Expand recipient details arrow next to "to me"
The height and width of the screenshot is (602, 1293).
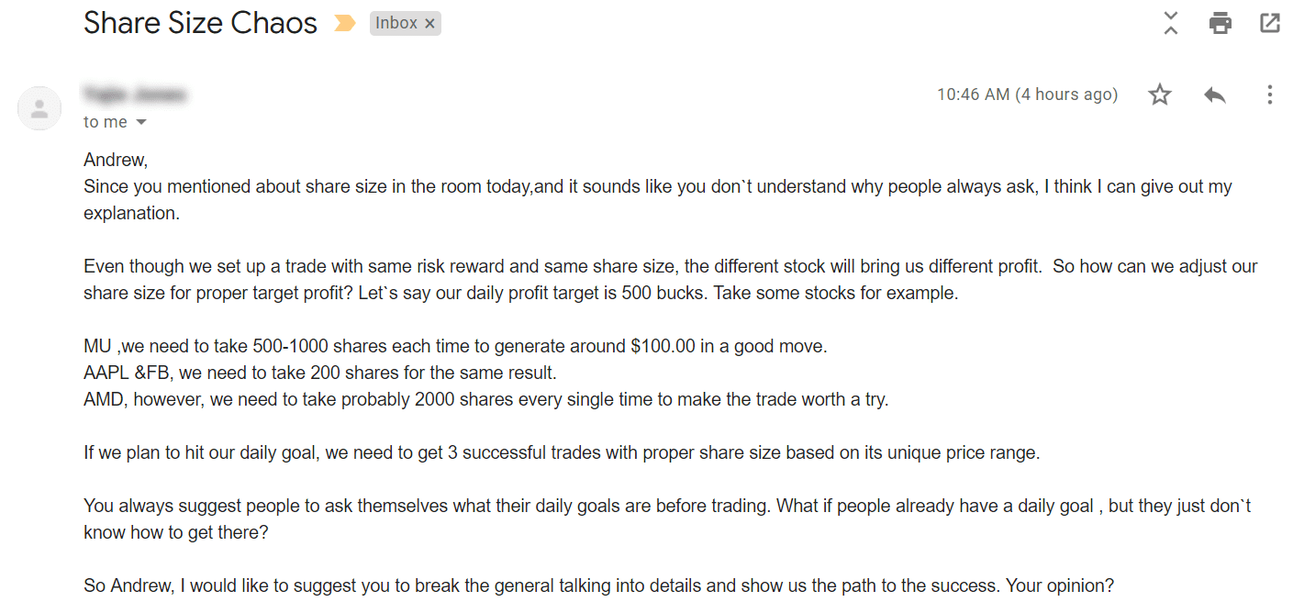141,122
